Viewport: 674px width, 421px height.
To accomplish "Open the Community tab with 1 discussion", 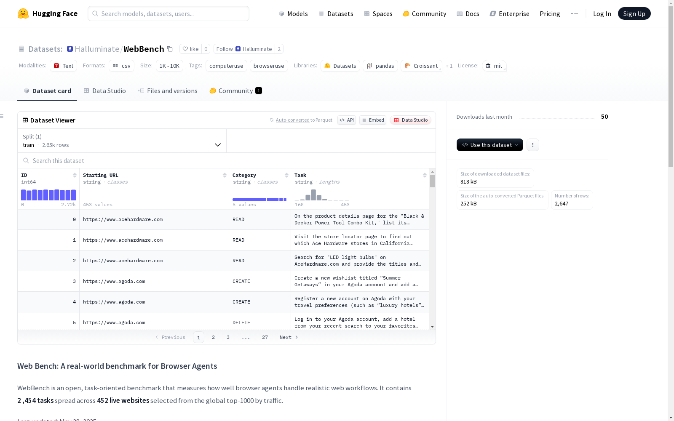I will tap(235, 91).
